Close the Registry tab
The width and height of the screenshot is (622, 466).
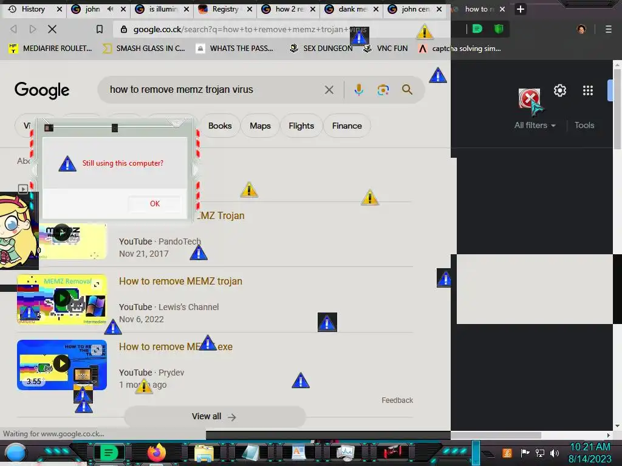point(250,9)
